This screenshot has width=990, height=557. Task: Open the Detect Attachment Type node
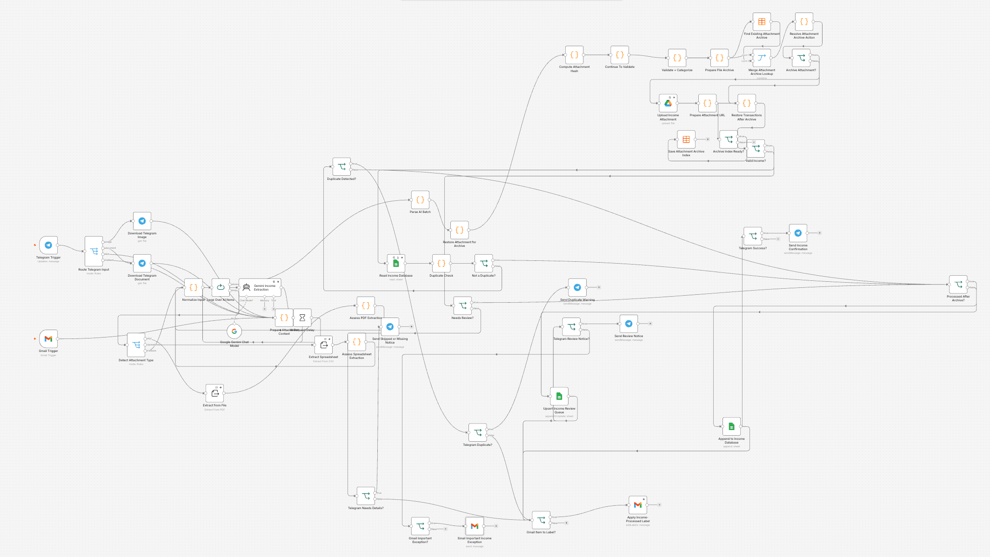[x=136, y=345]
